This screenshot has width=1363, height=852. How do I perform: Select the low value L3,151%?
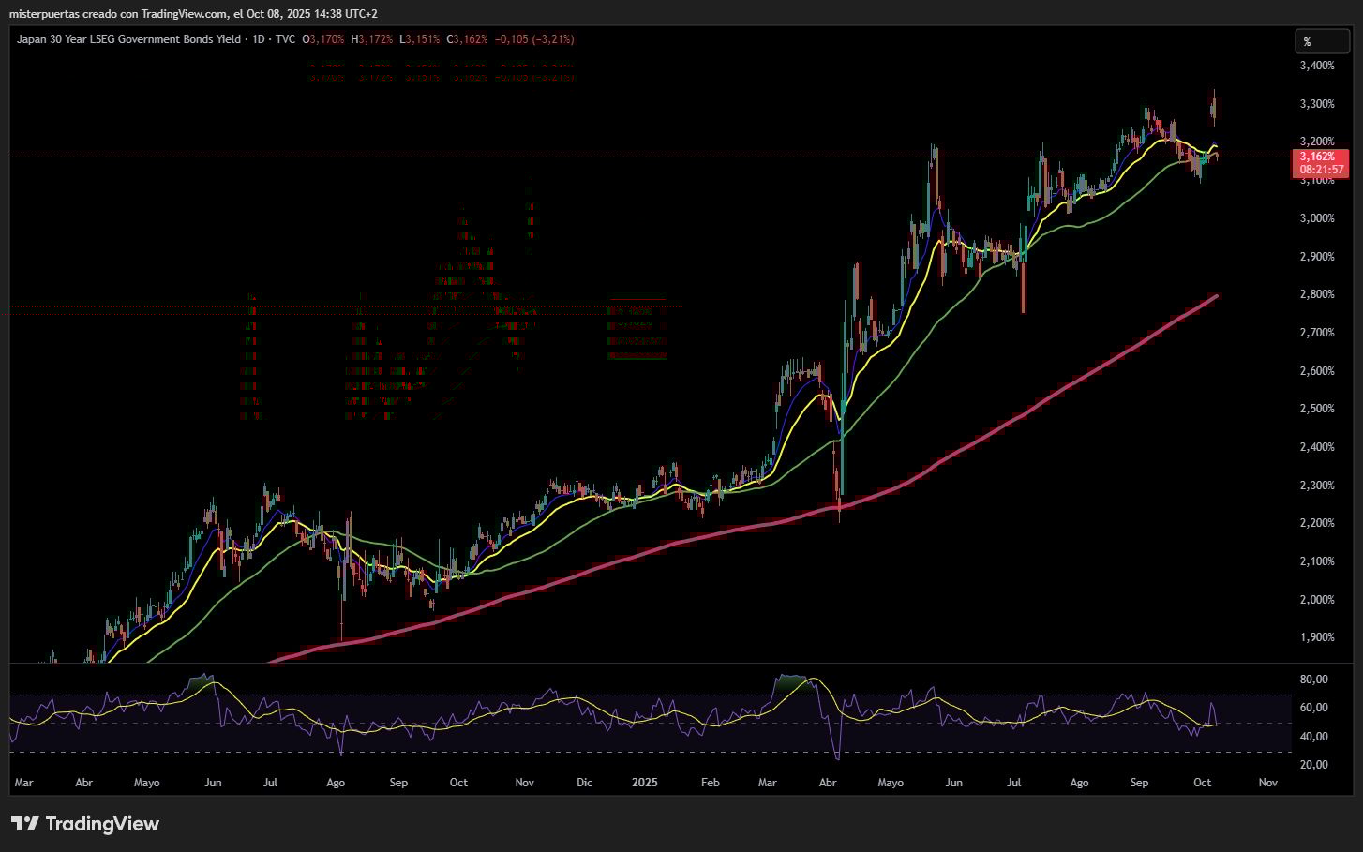tap(420, 39)
